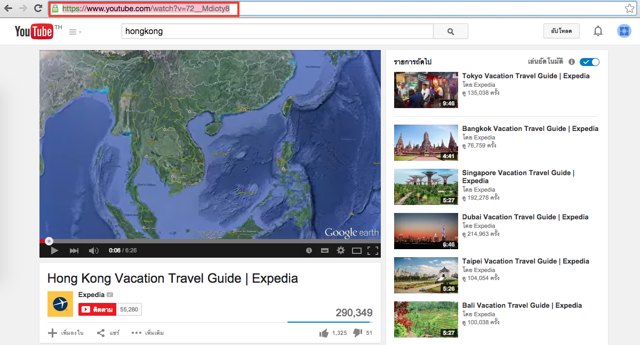Open the notifications bell

pyautogui.click(x=598, y=31)
